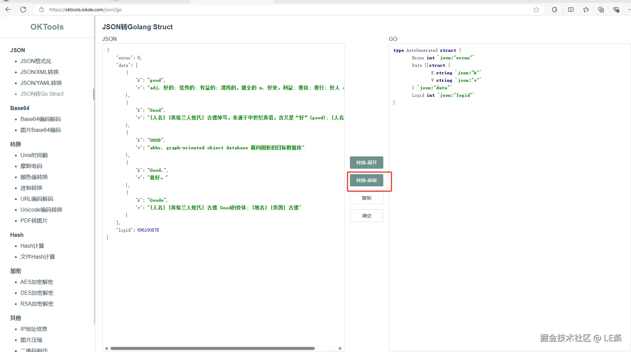Click the JSON转Golang Struct heading
631x352 pixels.
[137, 27]
